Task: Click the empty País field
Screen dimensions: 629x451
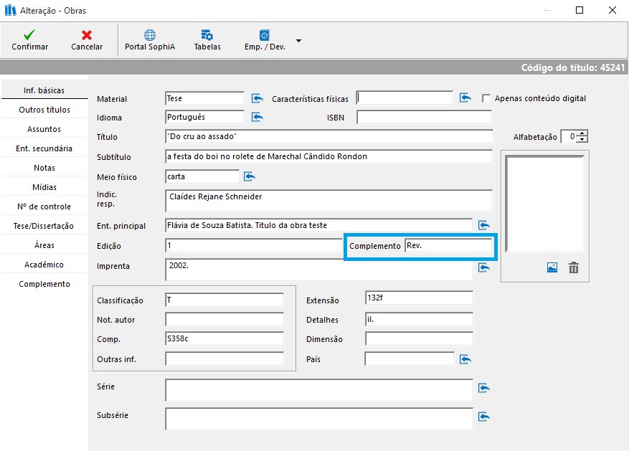Action: (410, 359)
